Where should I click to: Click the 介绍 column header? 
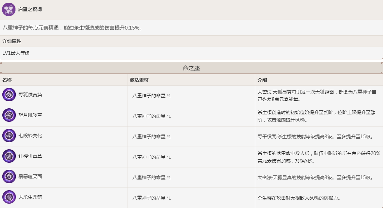262,80
